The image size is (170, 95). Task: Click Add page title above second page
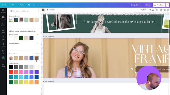pos(49,36)
